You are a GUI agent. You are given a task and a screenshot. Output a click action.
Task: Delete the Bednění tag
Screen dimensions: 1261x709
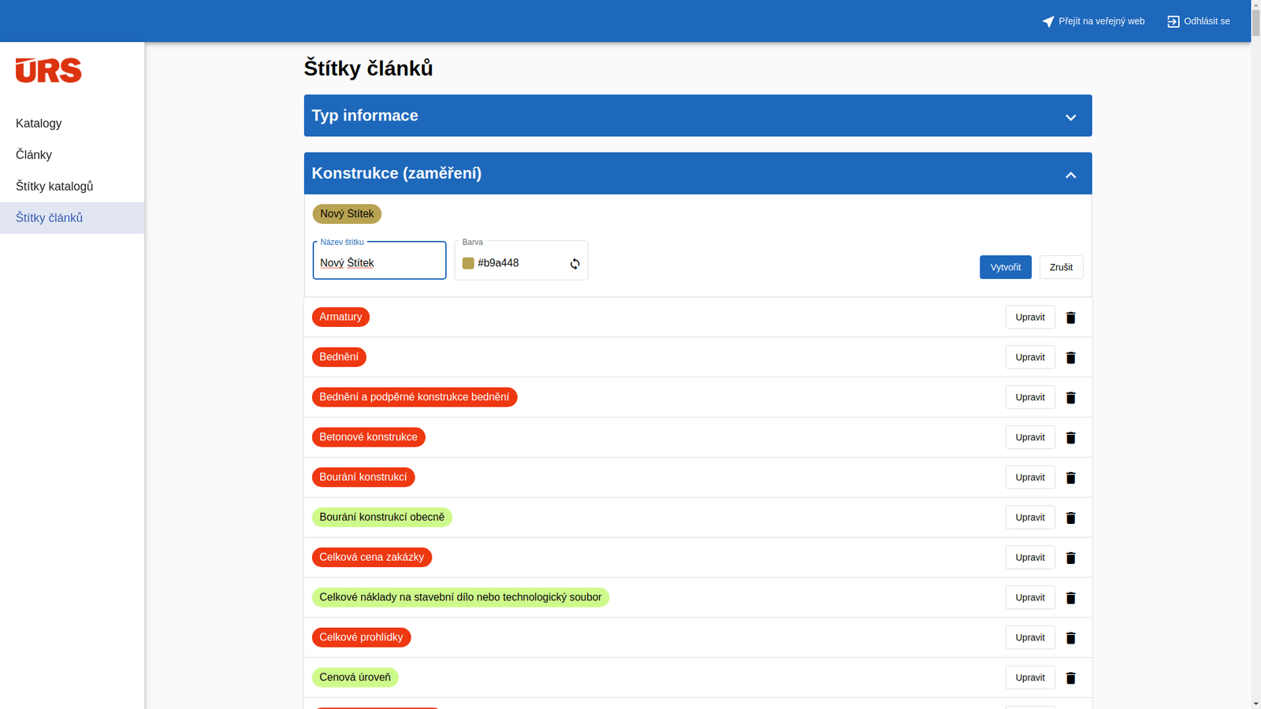1070,358
